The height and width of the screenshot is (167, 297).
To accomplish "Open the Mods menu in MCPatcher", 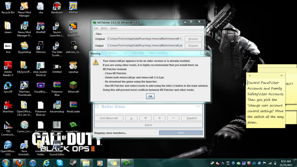I will tap(104, 28).
